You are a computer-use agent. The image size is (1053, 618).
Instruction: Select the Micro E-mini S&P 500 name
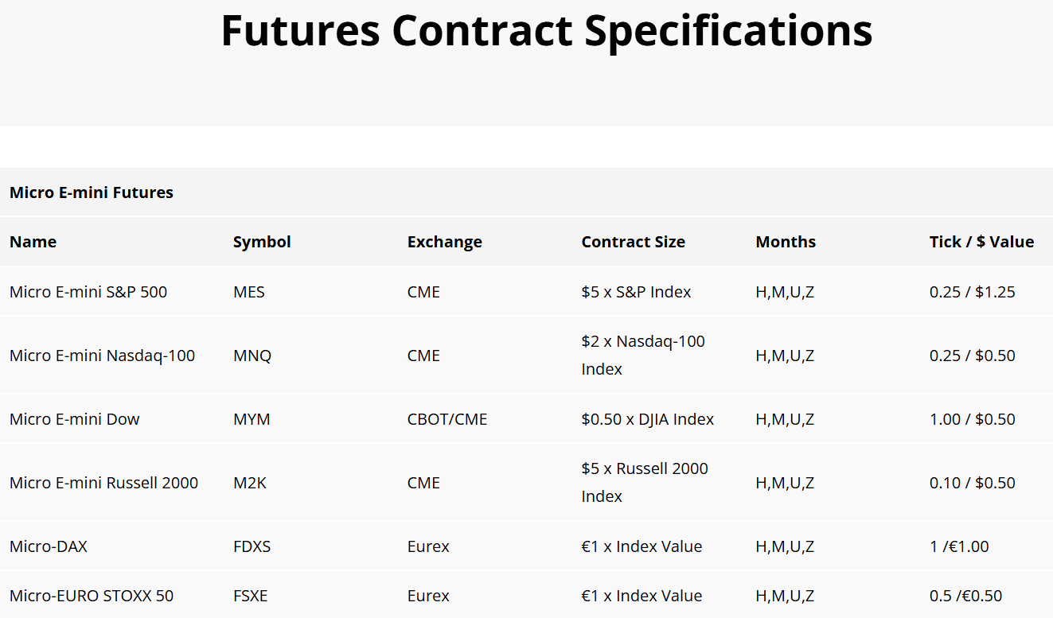tap(88, 292)
